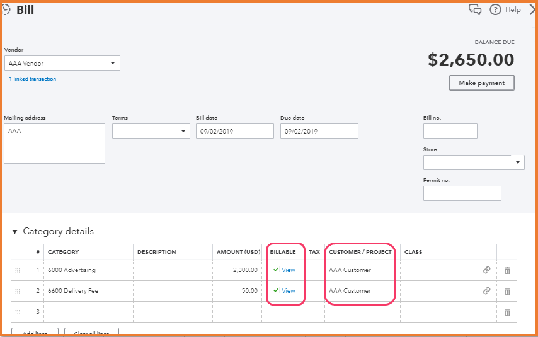Screen dimensions: 538x337
Task: Delete the 6000 Advertising line
Action: tap(507, 270)
